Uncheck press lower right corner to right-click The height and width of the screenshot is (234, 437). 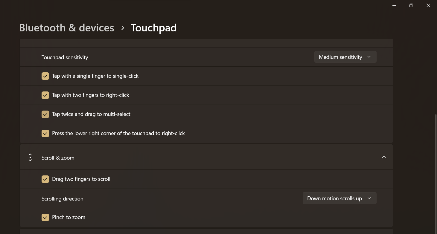[x=45, y=133]
